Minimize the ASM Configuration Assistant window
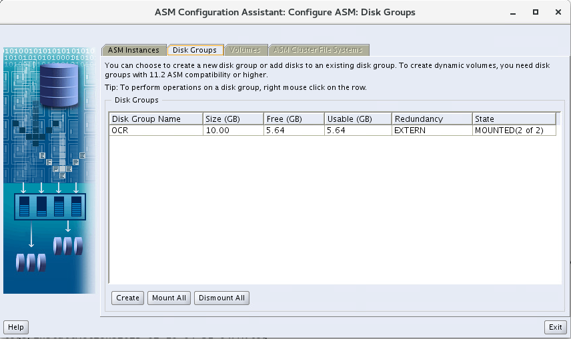This screenshot has width=571, height=339. click(513, 12)
